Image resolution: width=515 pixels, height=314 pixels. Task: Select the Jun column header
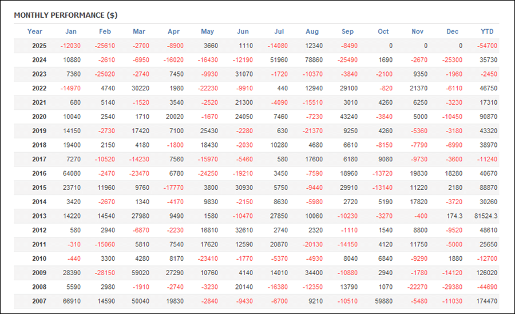click(243, 31)
